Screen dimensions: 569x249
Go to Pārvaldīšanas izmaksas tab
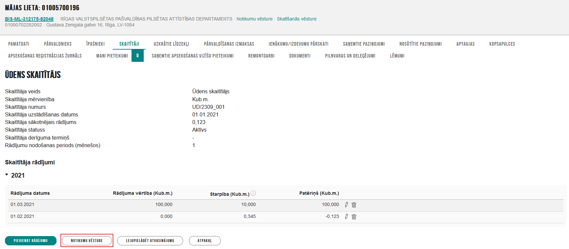tap(229, 44)
